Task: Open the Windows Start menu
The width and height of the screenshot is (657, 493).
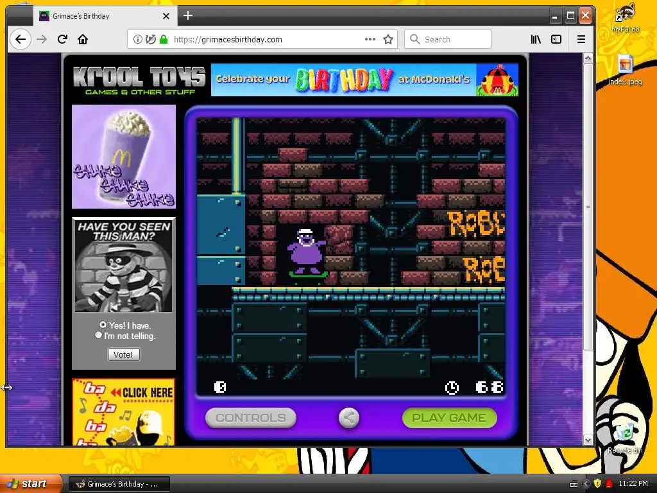Action: [31, 484]
